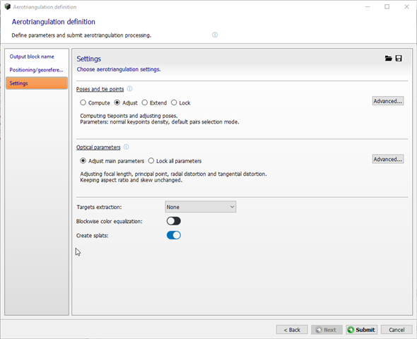Select Lock all parameters option
The image size is (417, 339).
(175, 161)
